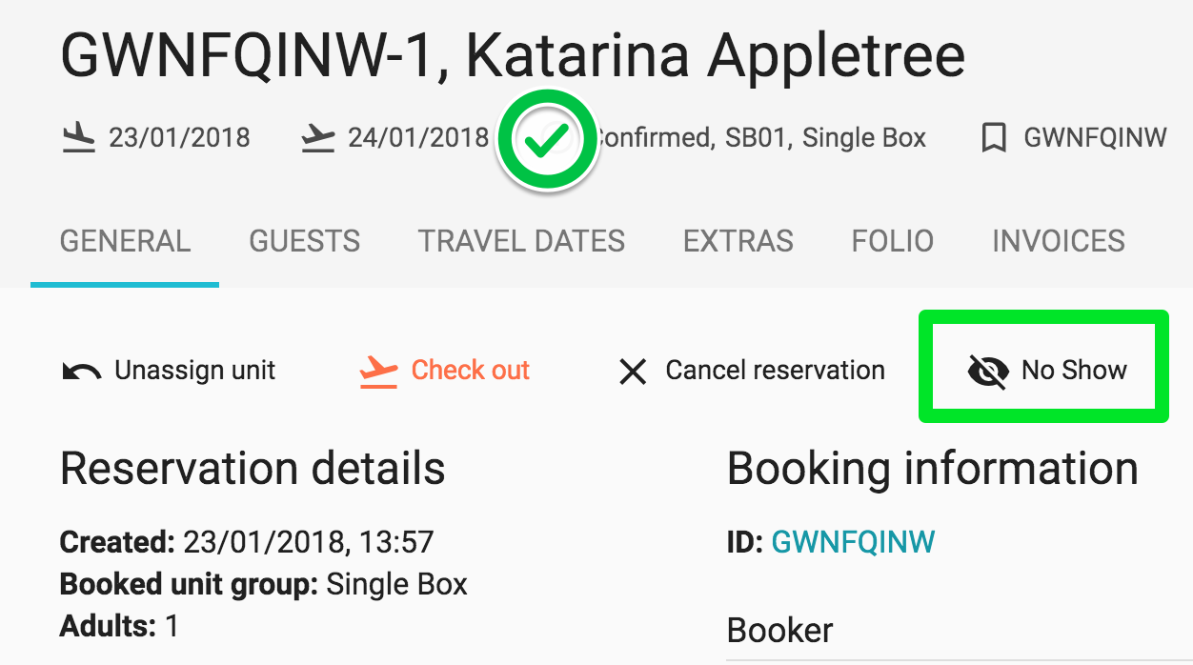1193x665 pixels.
Task: Select the General tab
Action: click(125, 241)
